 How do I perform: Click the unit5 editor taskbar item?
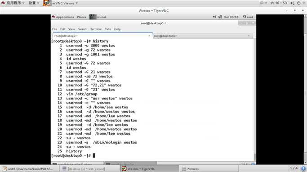pos(30,169)
